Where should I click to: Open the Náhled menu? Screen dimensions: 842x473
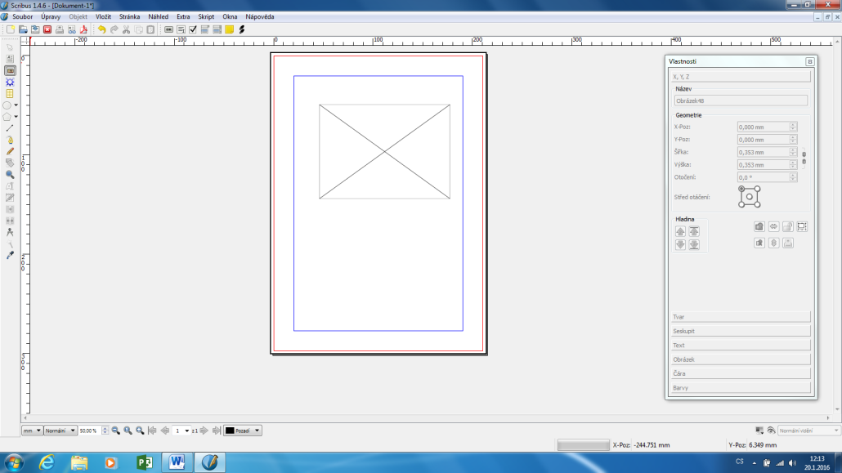click(159, 16)
